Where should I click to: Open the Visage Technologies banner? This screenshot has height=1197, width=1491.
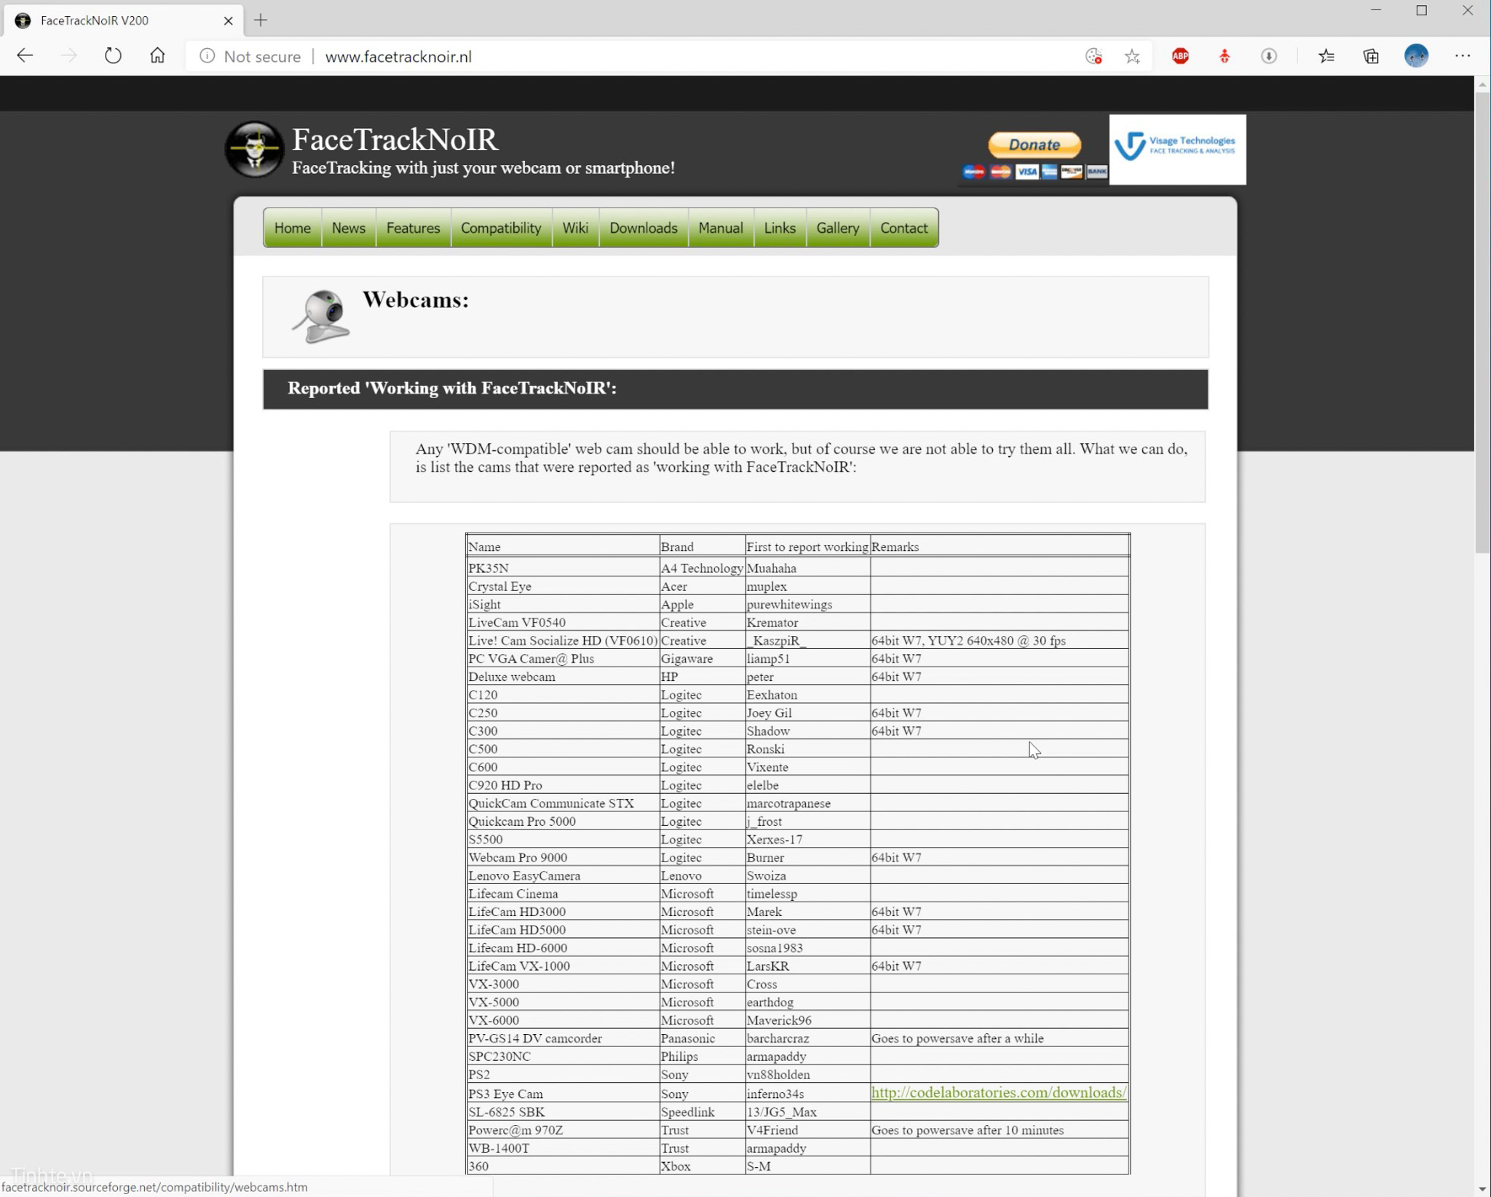click(x=1177, y=149)
